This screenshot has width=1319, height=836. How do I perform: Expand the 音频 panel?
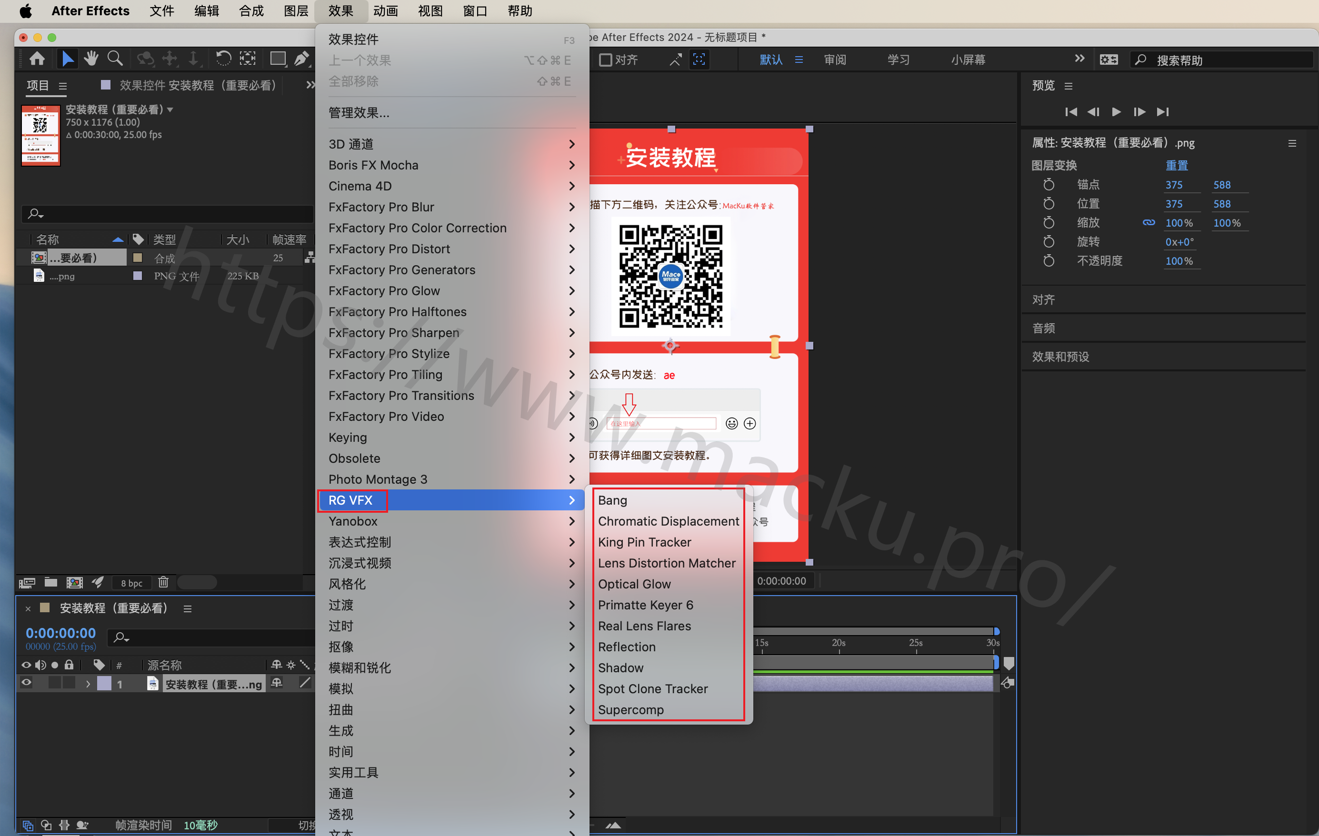[1043, 328]
